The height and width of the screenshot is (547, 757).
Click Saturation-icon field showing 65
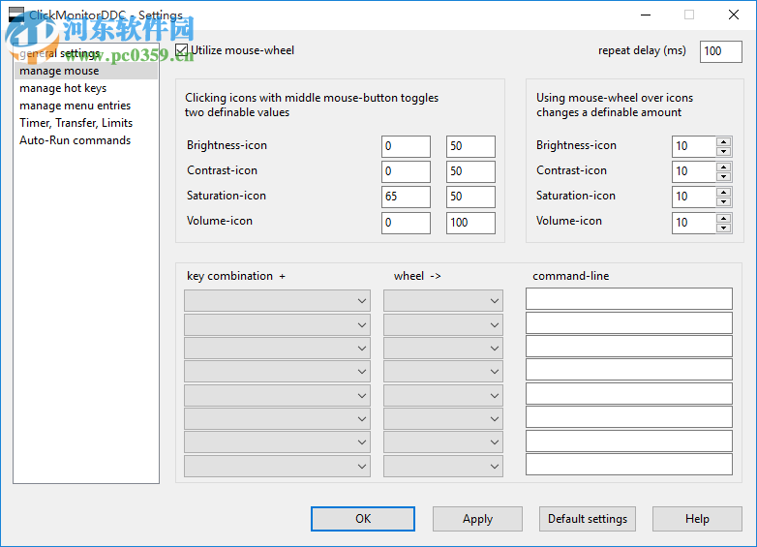click(406, 197)
